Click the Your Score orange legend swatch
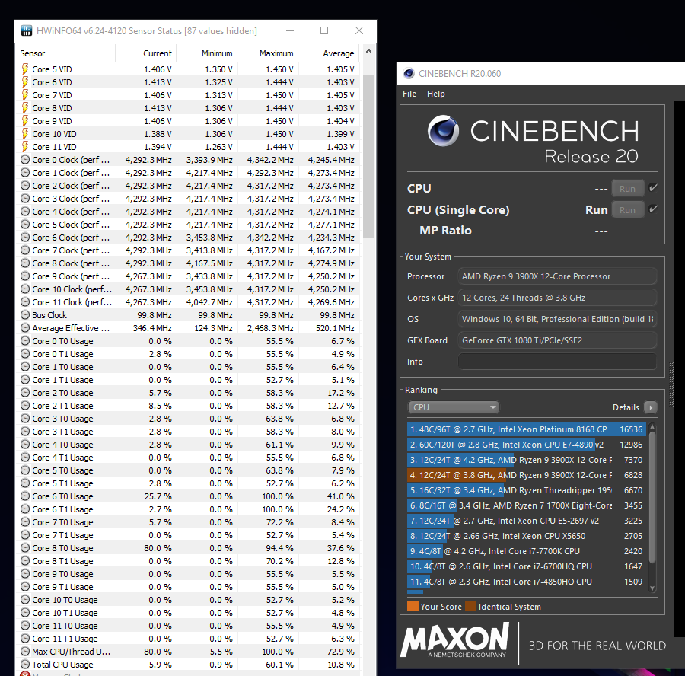685x676 pixels. [413, 607]
